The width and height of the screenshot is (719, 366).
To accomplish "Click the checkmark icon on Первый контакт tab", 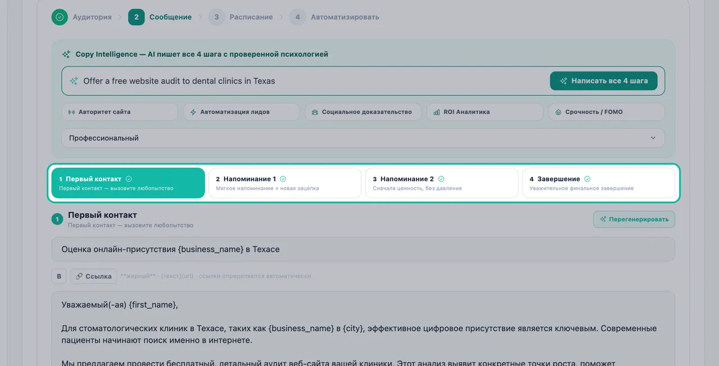I will point(129,179).
